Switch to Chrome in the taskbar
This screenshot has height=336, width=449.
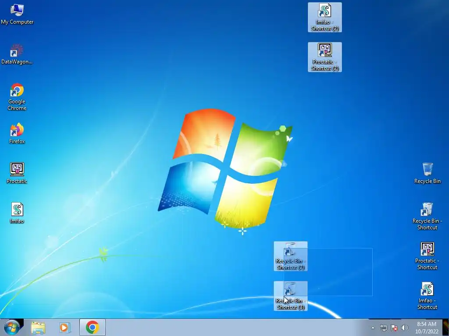pyautogui.click(x=92, y=327)
